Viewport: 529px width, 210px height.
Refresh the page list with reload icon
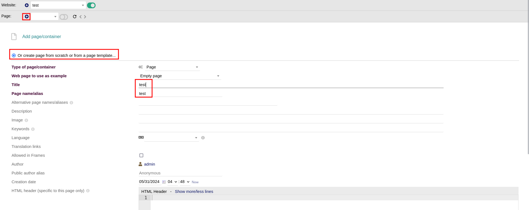(x=75, y=17)
